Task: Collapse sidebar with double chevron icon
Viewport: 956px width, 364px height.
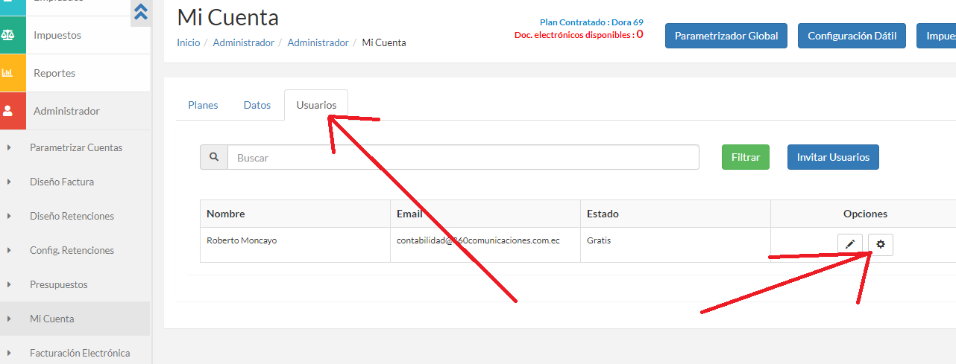Action: (x=140, y=11)
